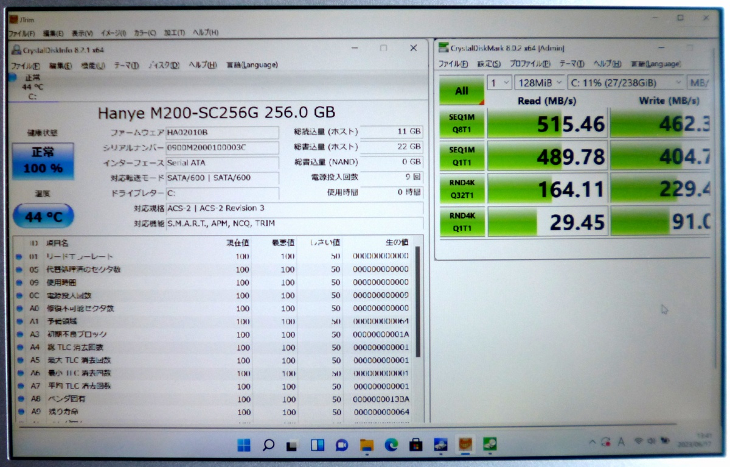730x467 pixels.
Task: Open File Explorer from the taskbar
Action: pyautogui.click(x=366, y=445)
